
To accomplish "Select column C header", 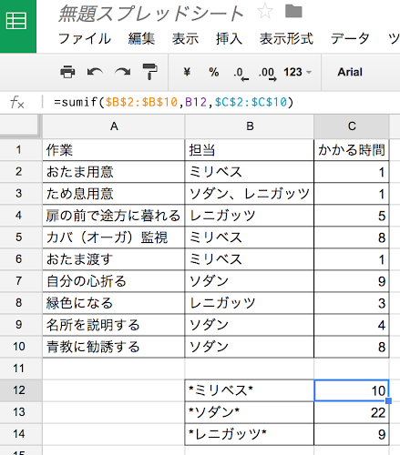I will [x=352, y=126].
